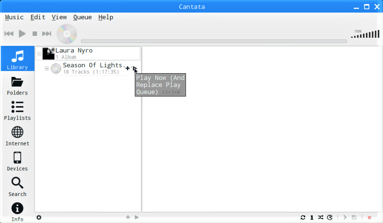Image resolution: width=383 pixels, height=223 pixels.
Task: Click the Laura Nyro artist thumbnail
Action: (x=48, y=53)
